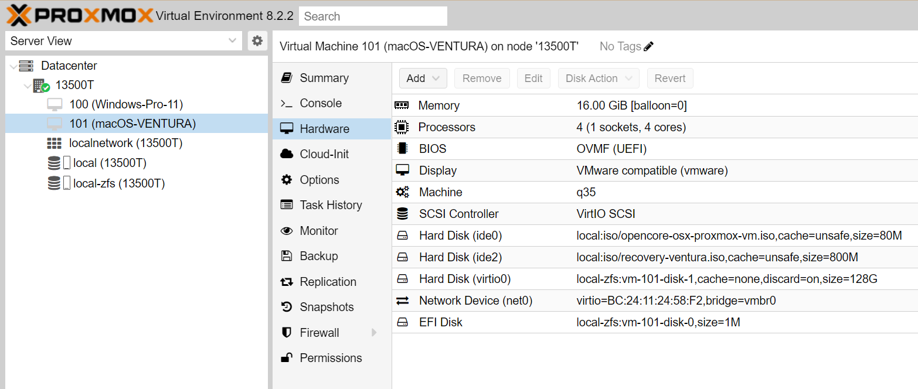Click the Network Device arrows icon

pyautogui.click(x=402, y=301)
